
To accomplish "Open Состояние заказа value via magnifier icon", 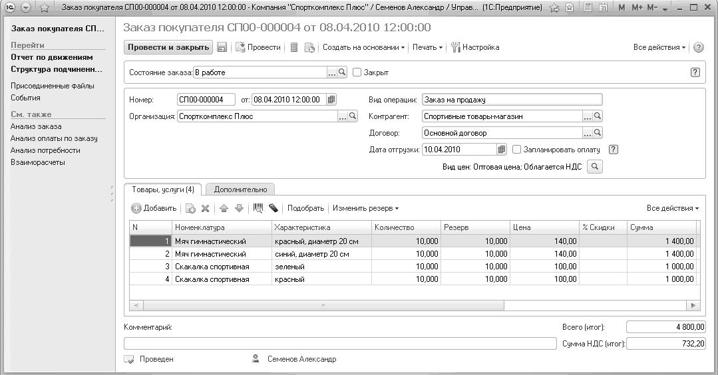I will click(342, 72).
